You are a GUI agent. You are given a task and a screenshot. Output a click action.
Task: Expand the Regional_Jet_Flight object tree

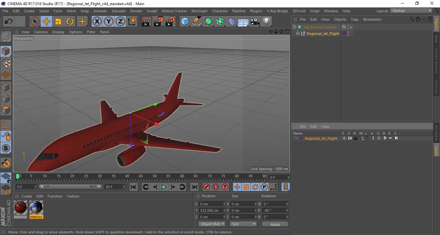pos(298,34)
